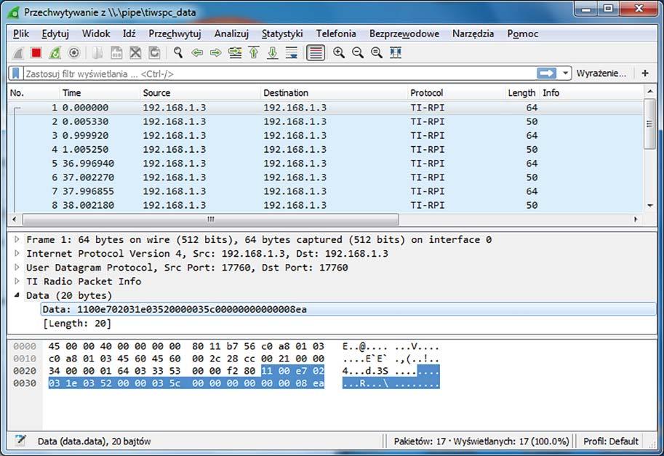
Task: Select packet 5 at time 36.996940
Action: point(325,164)
